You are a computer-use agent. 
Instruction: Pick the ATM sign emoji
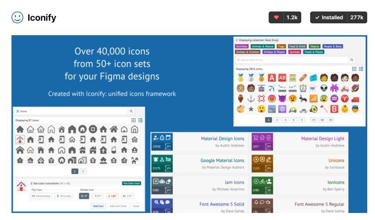coord(272,109)
